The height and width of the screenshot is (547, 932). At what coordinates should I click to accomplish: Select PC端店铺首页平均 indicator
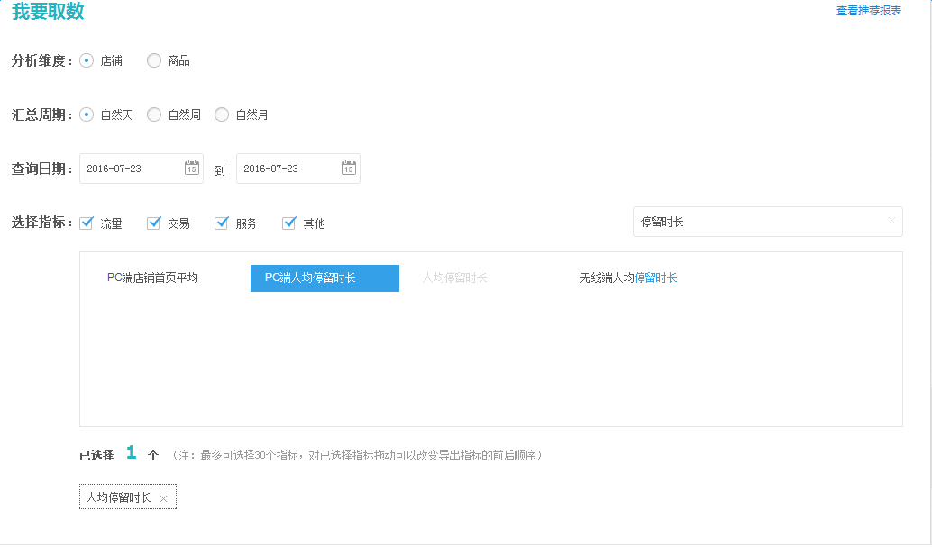152,278
